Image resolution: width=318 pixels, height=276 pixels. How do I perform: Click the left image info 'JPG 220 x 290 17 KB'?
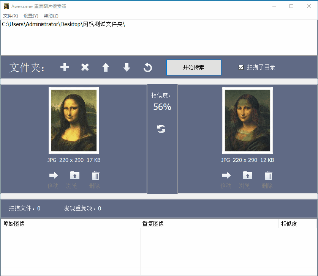(74, 160)
